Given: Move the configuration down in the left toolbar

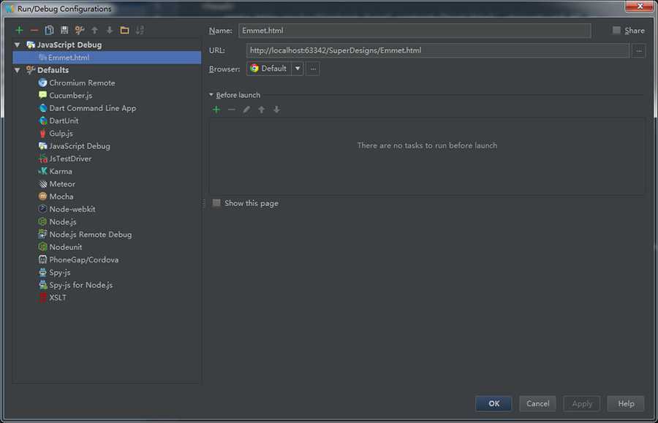Looking at the screenshot, I should (x=110, y=30).
